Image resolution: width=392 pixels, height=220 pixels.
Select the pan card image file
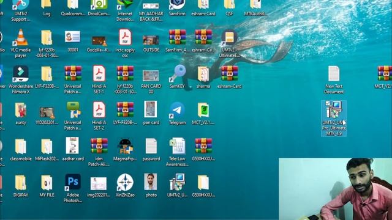click(x=151, y=110)
